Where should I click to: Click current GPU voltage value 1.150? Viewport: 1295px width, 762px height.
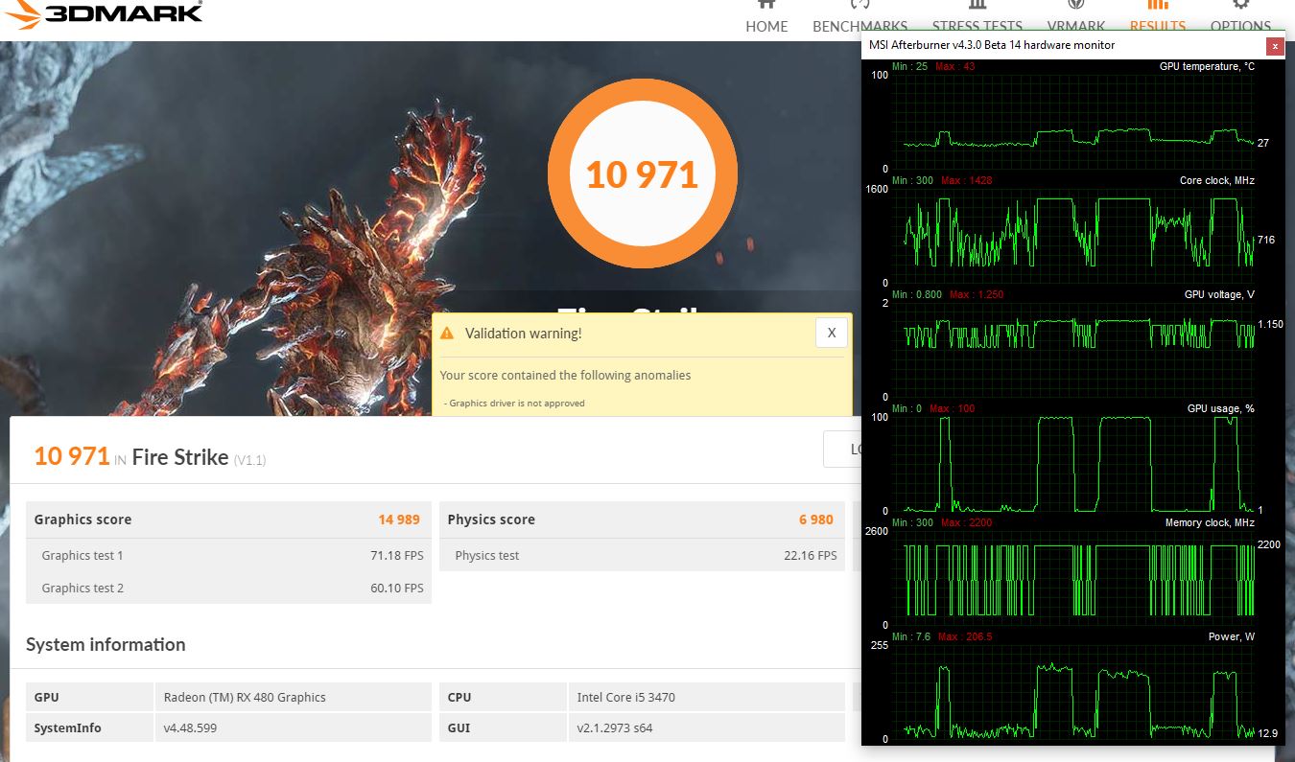pos(1270,324)
